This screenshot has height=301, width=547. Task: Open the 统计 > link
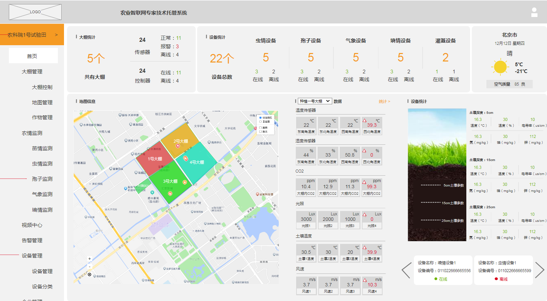[384, 102]
